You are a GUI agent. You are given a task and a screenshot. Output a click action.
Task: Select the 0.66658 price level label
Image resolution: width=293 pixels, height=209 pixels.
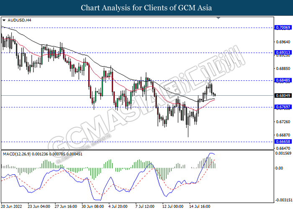pos(283,141)
